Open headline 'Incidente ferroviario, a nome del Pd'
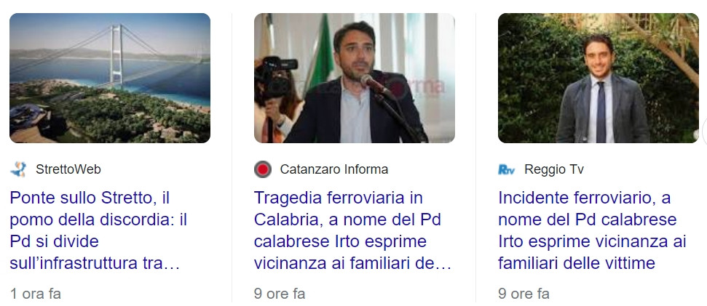707x306 pixels. coord(592,230)
